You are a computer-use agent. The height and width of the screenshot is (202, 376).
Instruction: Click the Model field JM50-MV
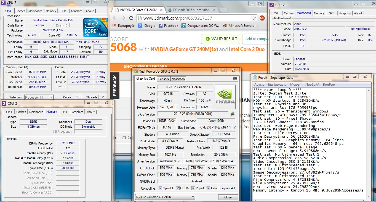(x=319, y=29)
